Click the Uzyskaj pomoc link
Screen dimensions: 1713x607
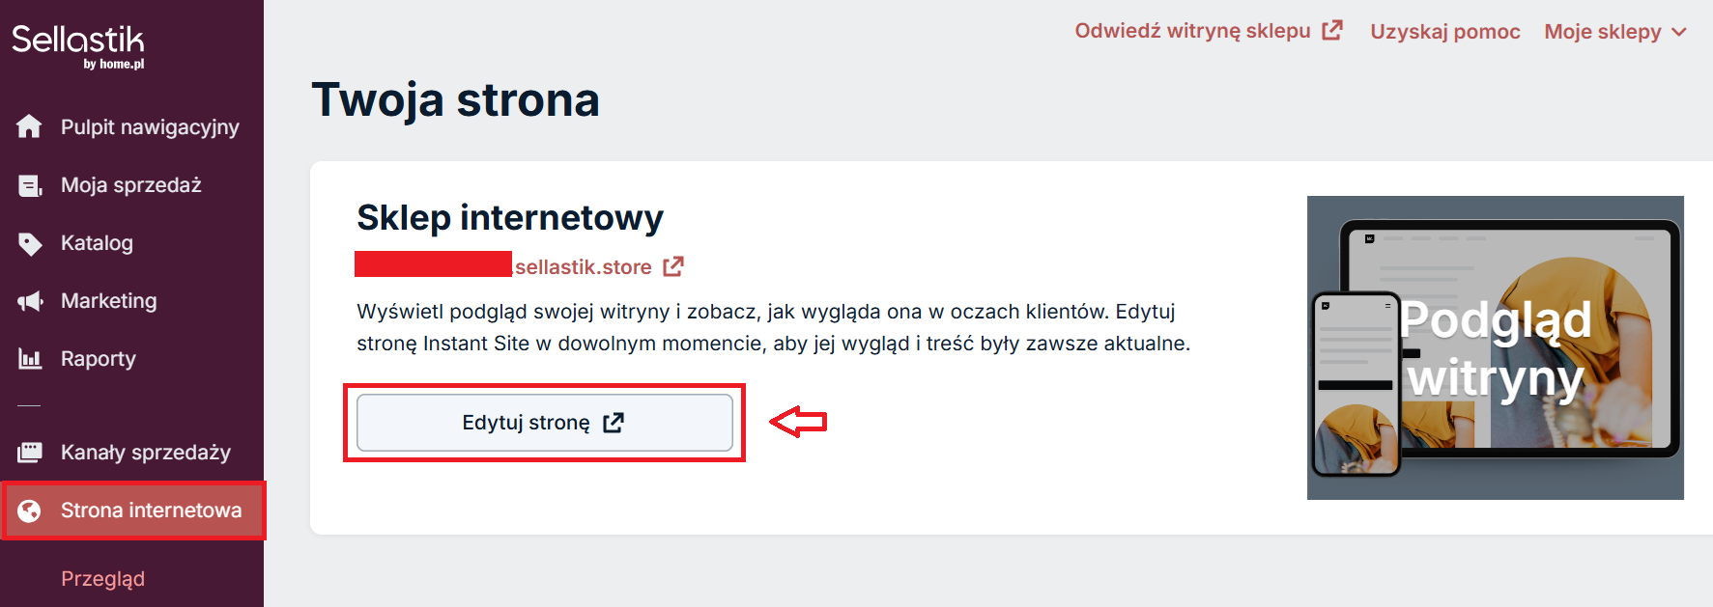[1444, 32]
